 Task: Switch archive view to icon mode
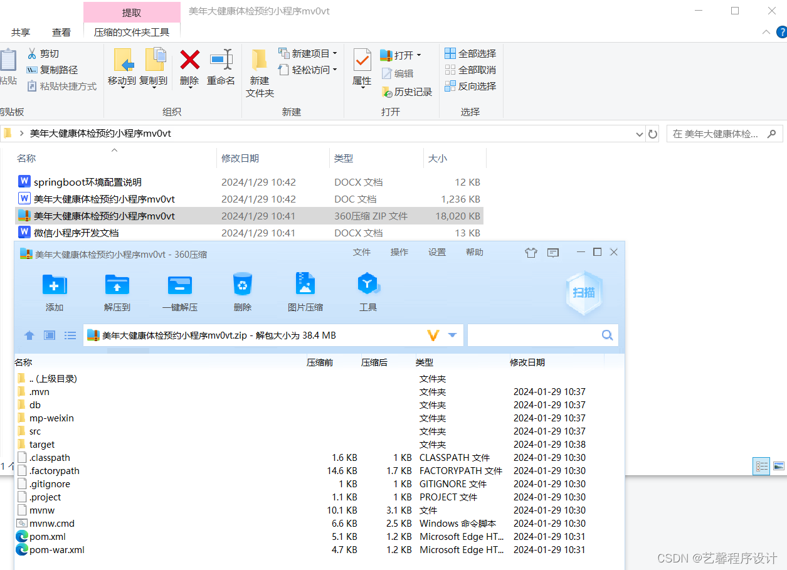pyautogui.click(x=50, y=335)
